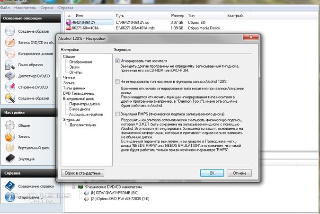Screen dimensions: 320x214
Task: Open Диспетчер DVD/CD from the sidebar
Action: (x=10, y=76)
